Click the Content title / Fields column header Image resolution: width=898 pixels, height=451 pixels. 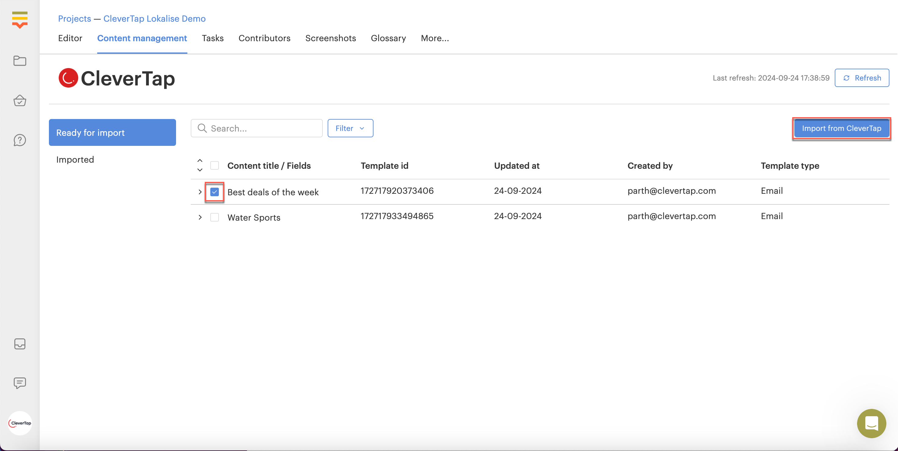269,165
